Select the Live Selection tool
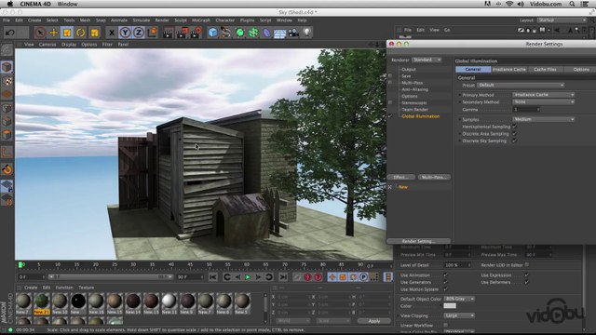The width and height of the screenshot is (596, 335). 40,33
